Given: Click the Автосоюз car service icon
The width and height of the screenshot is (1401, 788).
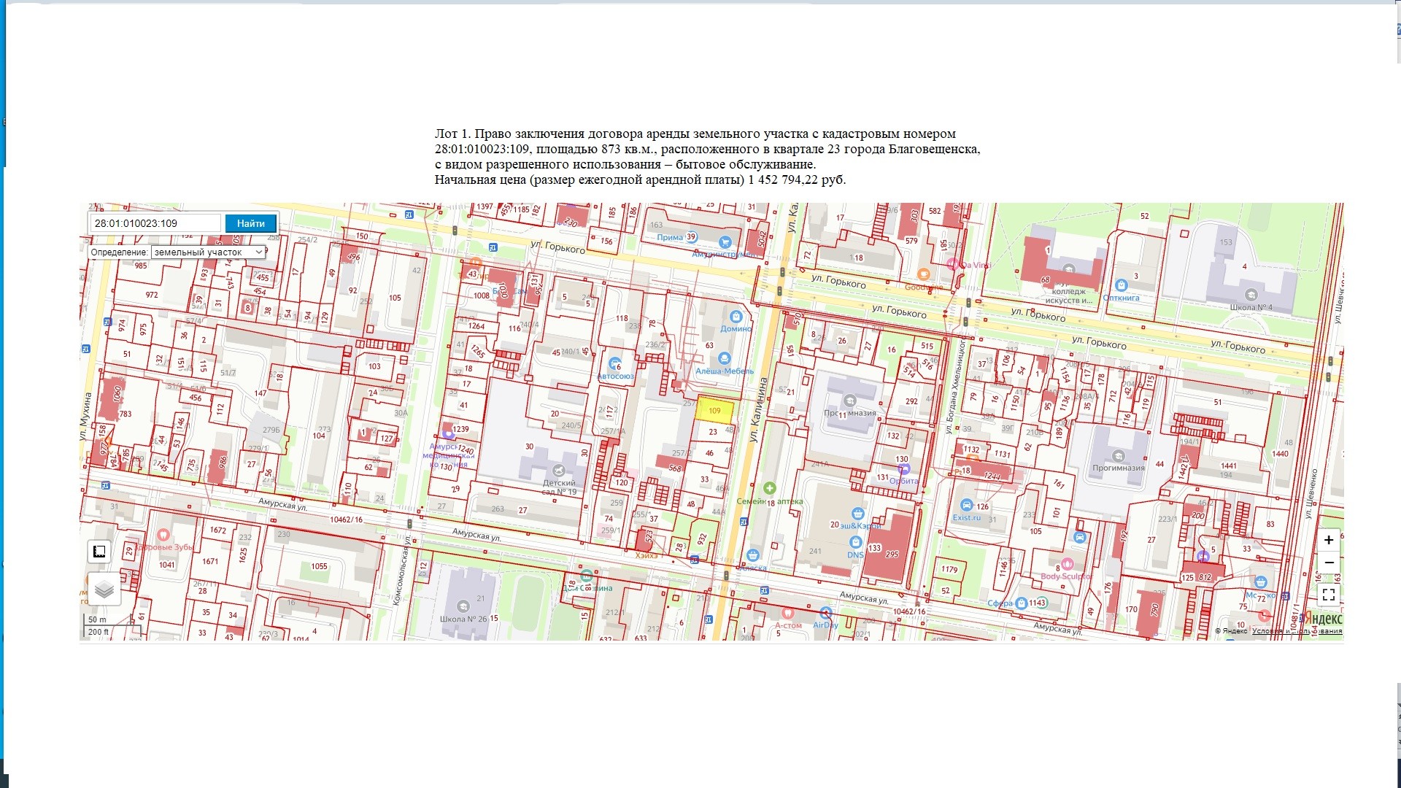Looking at the screenshot, I should coord(614,363).
